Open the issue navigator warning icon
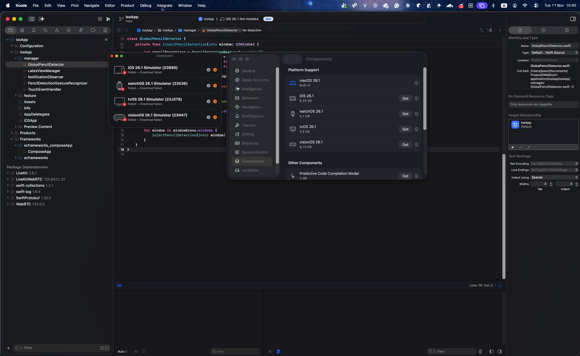The height and width of the screenshot is (356, 580). [x=57, y=30]
